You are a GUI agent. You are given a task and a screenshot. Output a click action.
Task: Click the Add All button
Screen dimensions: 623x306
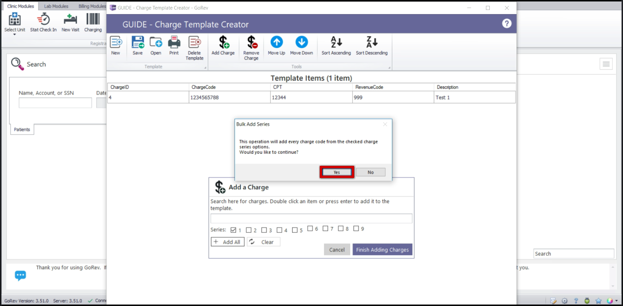[x=228, y=242]
